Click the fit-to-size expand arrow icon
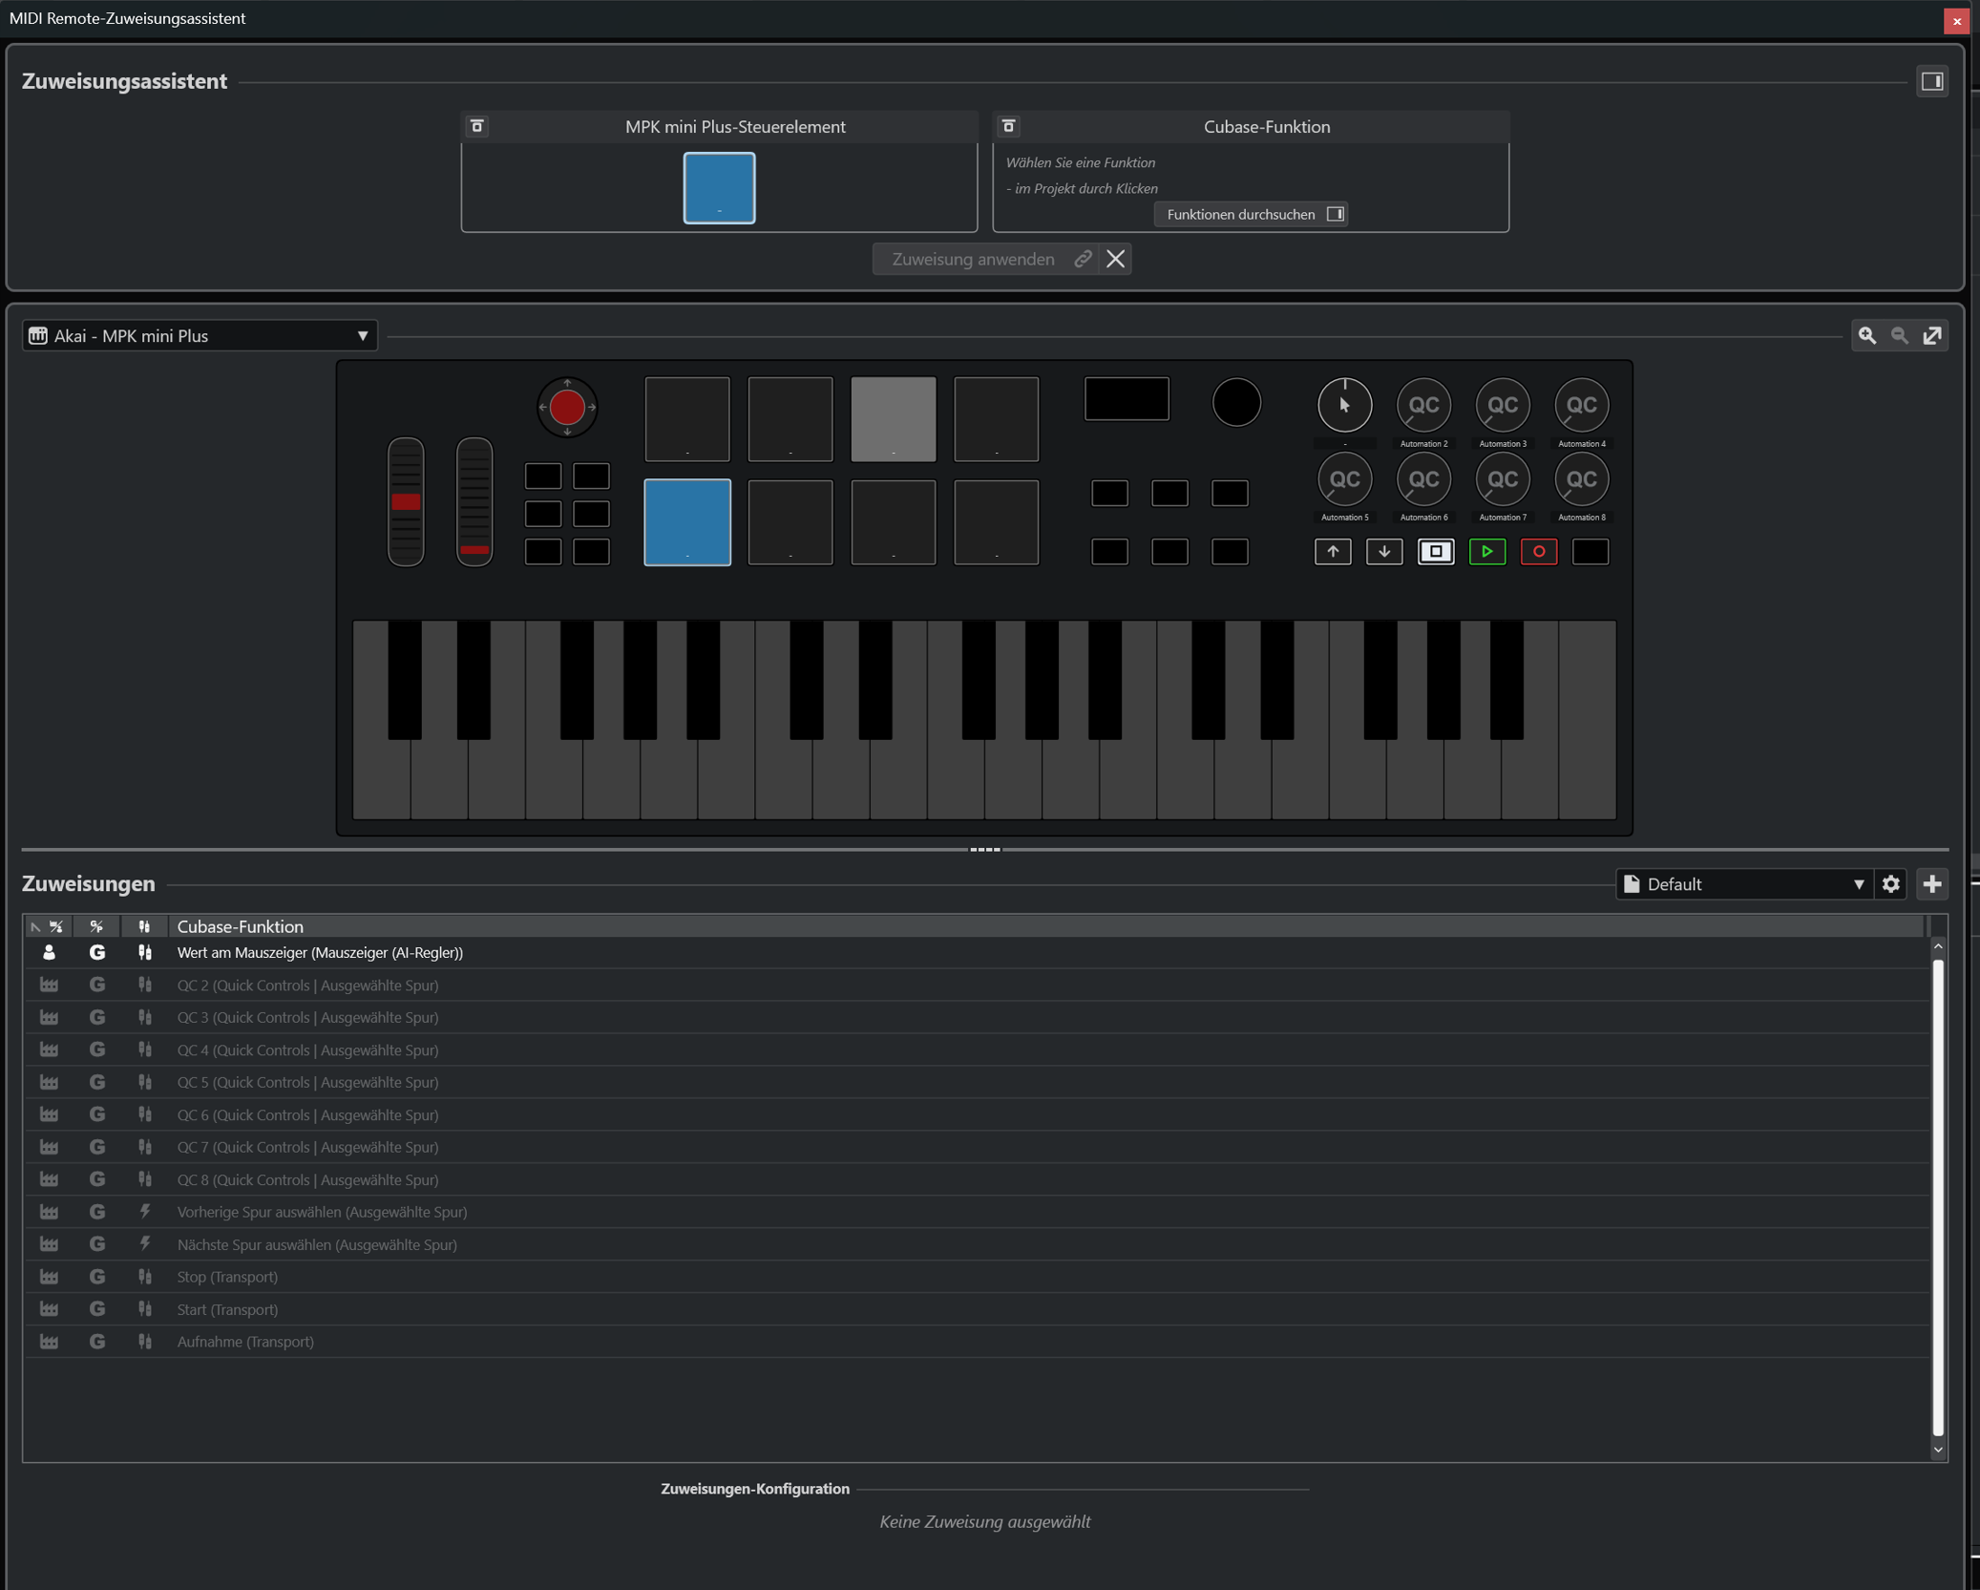The height and width of the screenshot is (1590, 1980). [1932, 335]
